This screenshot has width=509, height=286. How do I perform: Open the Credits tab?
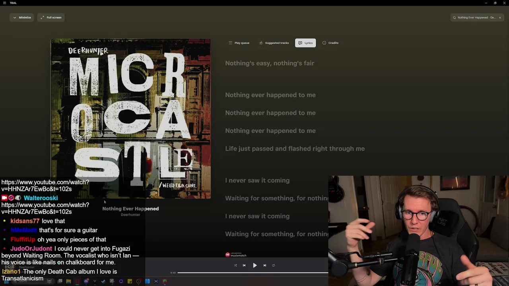click(x=330, y=43)
